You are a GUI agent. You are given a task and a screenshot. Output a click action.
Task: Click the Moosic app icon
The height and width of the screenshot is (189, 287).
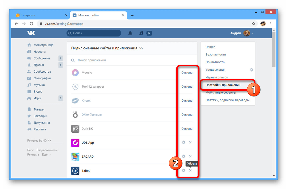[75, 72]
